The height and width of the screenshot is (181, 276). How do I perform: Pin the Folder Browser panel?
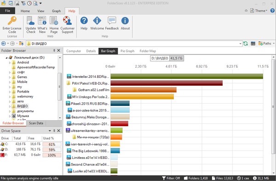pos(54,51)
